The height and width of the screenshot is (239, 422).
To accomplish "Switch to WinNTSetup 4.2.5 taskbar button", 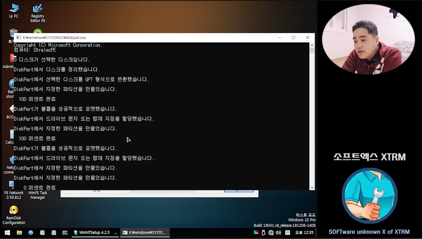I will pos(95,232).
